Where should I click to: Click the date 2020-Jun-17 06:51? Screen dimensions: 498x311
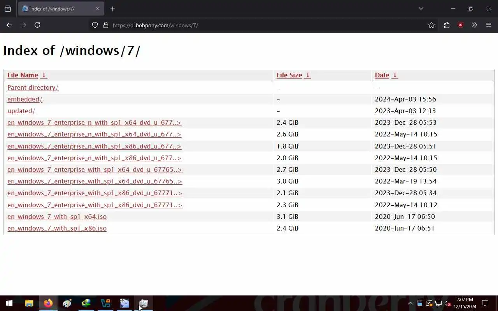(x=405, y=228)
